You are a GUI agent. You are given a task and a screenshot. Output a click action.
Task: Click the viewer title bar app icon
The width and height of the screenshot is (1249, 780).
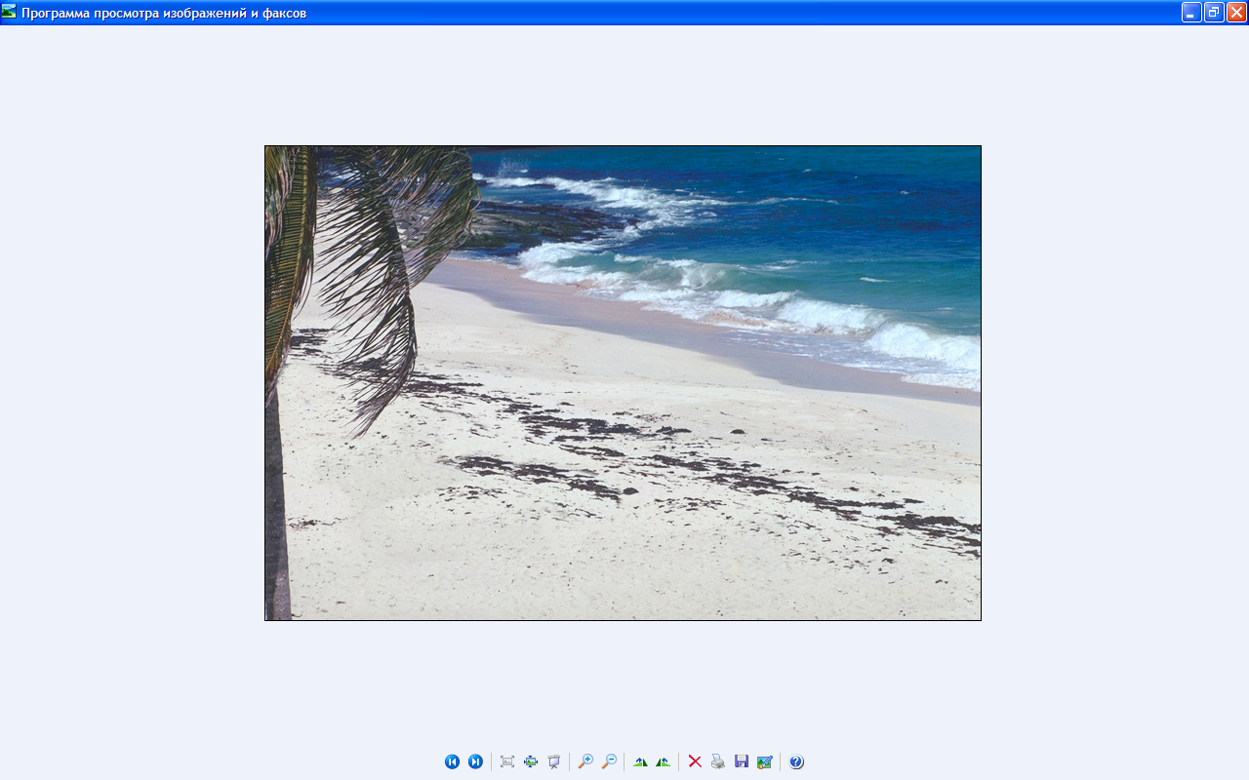tap(9, 12)
